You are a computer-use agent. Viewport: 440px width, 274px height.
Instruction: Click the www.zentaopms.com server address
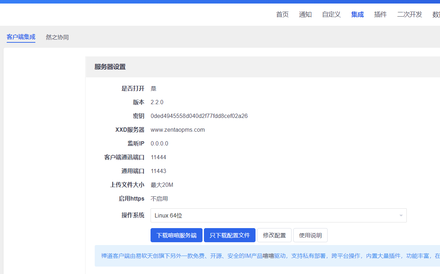[x=177, y=130]
